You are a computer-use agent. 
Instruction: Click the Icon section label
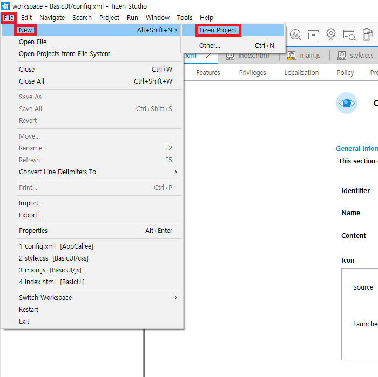click(348, 261)
